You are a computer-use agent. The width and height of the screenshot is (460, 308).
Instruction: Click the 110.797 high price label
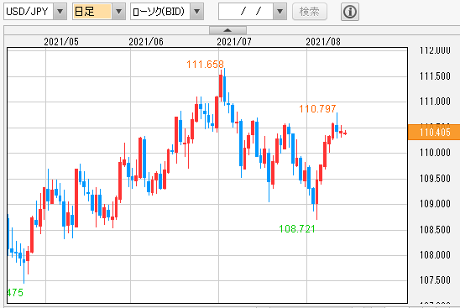[x=317, y=109]
